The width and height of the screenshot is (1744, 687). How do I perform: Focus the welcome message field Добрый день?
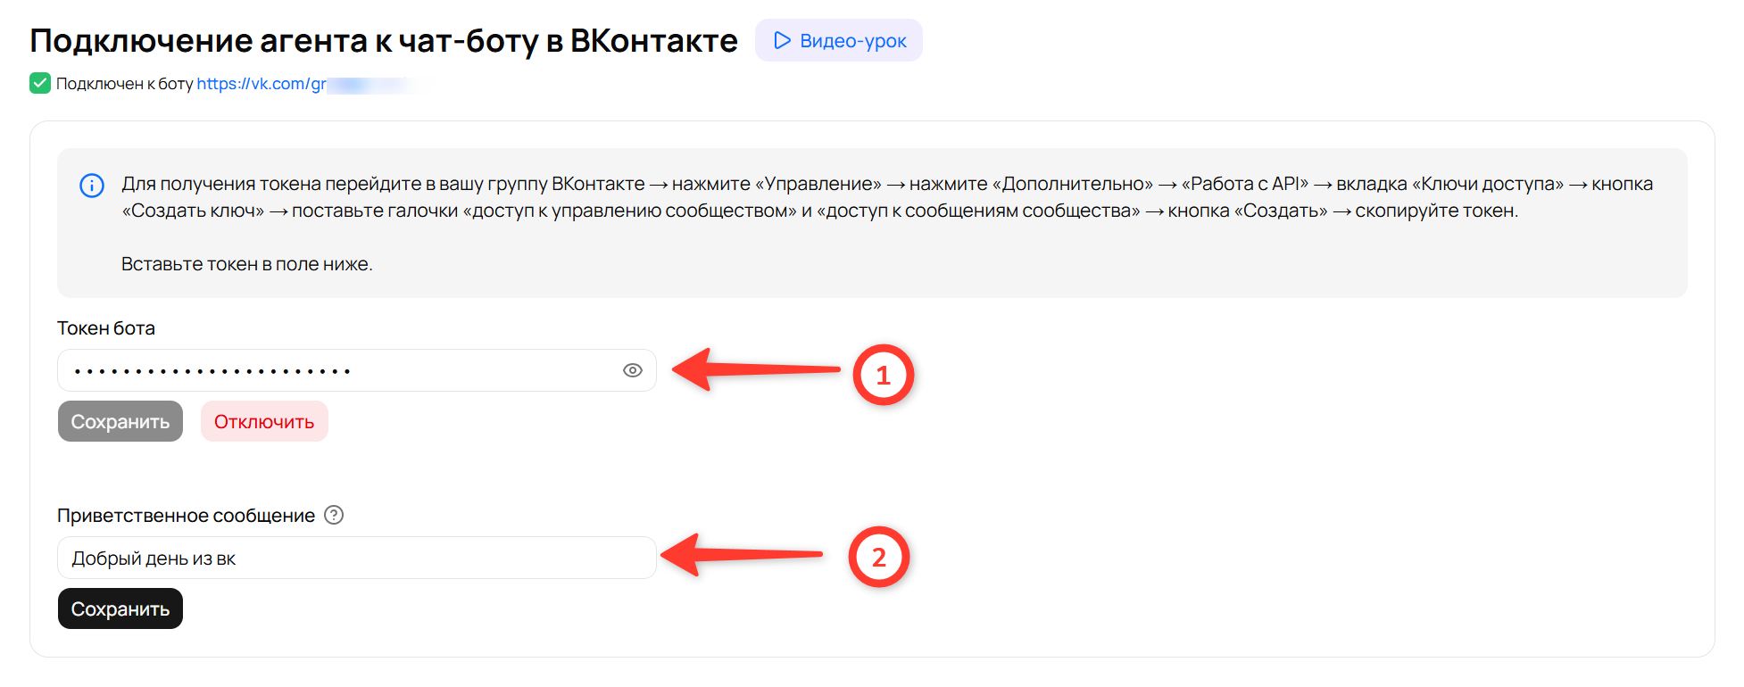[357, 558]
